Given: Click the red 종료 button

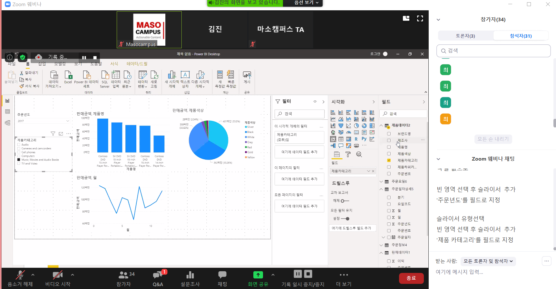Looking at the screenshot, I should [x=411, y=278].
